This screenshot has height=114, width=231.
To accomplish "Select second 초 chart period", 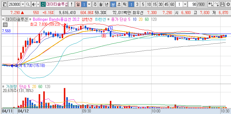I will point(119,4).
